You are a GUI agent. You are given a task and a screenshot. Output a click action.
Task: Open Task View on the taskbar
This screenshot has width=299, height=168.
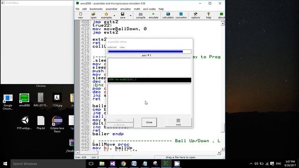click(x=91, y=164)
